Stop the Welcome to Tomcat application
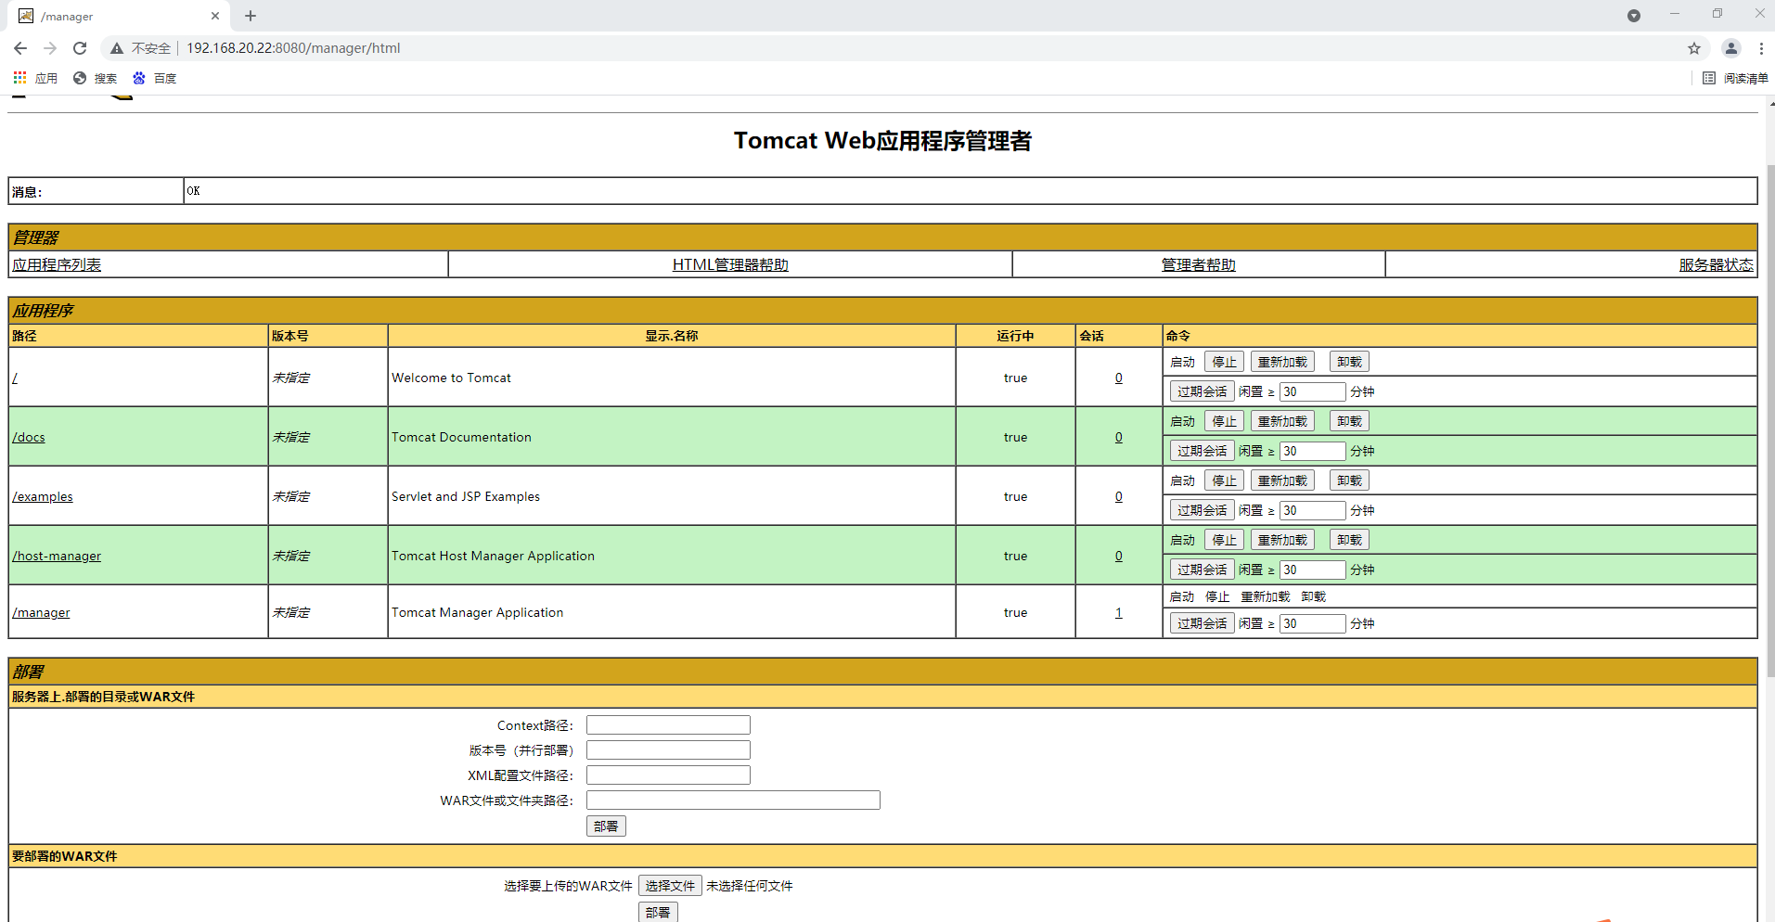 tap(1225, 362)
